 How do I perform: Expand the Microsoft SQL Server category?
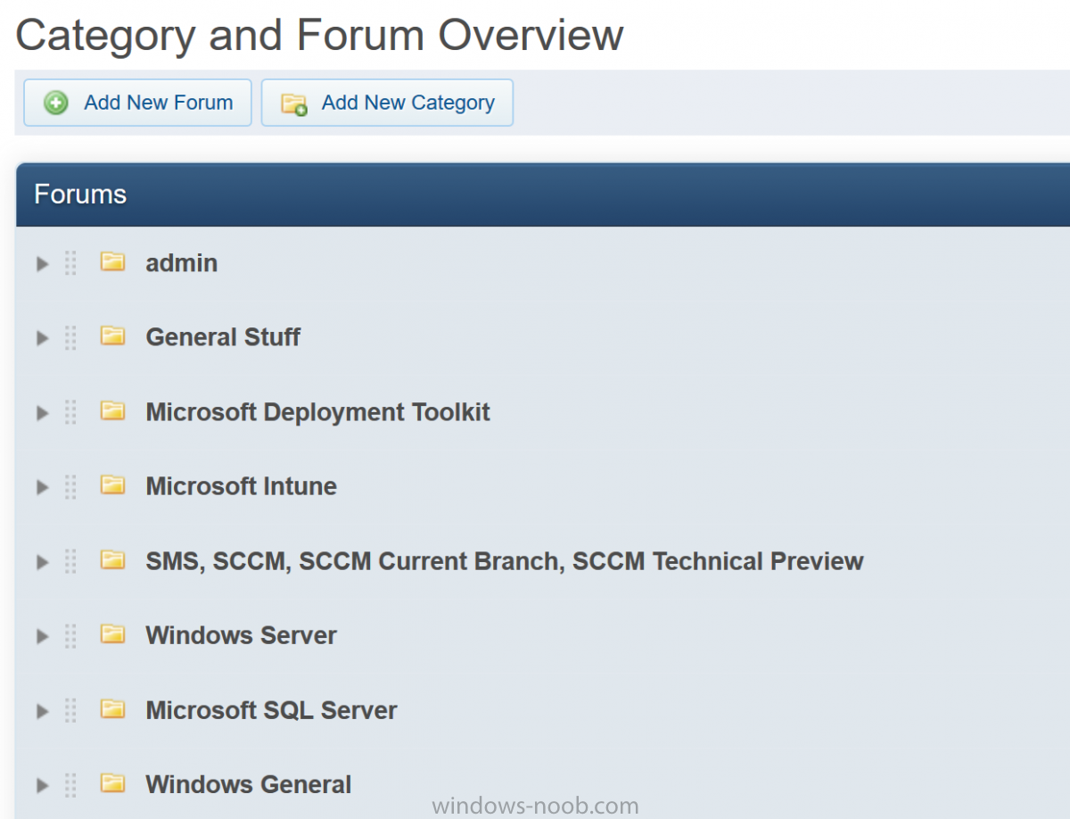(41, 711)
